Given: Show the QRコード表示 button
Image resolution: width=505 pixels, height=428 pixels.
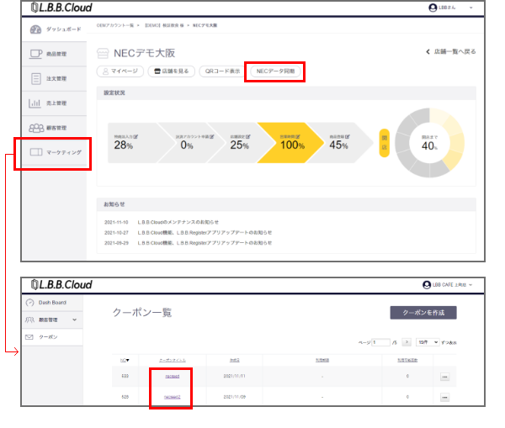Looking at the screenshot, I should 222,71.
